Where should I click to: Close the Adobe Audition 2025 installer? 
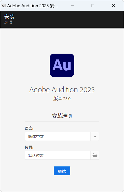113,6
